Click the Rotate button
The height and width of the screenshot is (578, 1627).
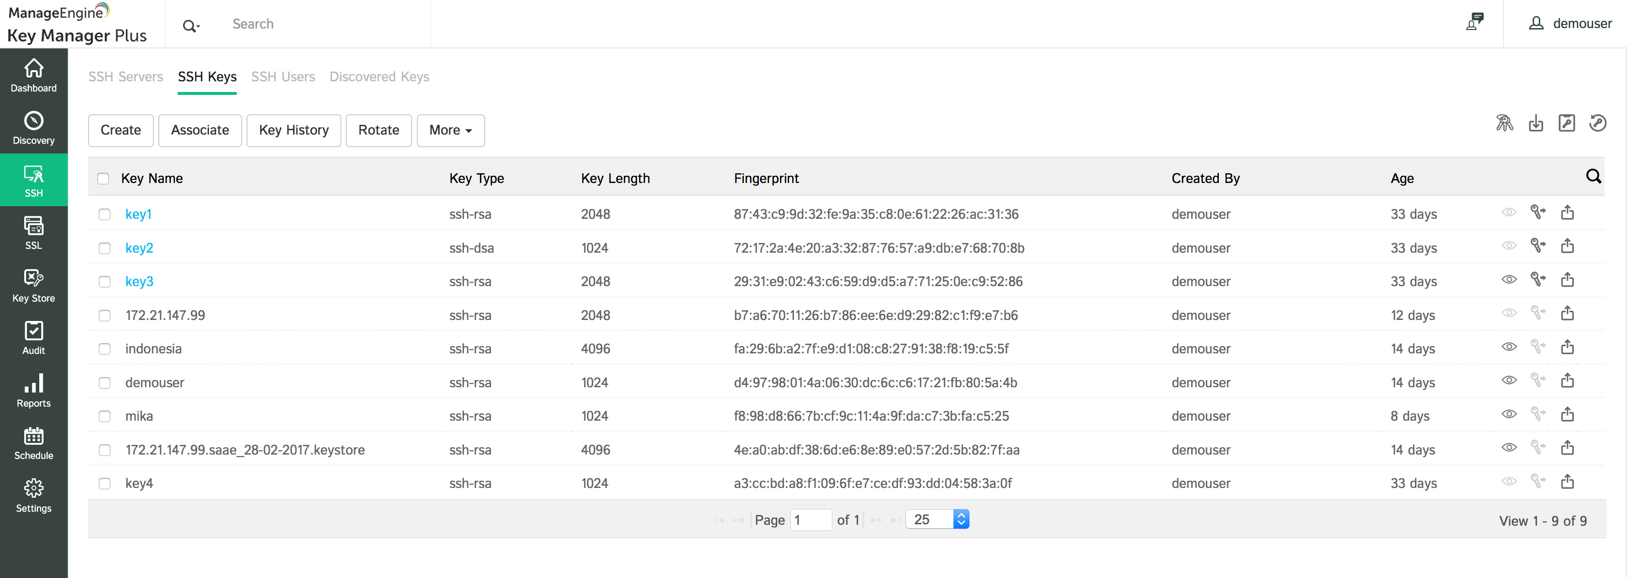coord(378,130)
